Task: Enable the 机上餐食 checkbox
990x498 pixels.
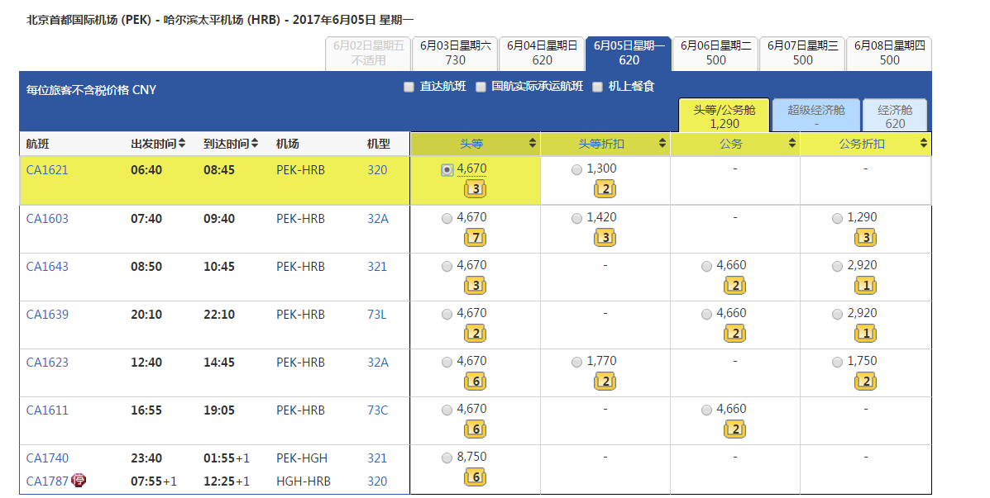Action: pos(597,87)
